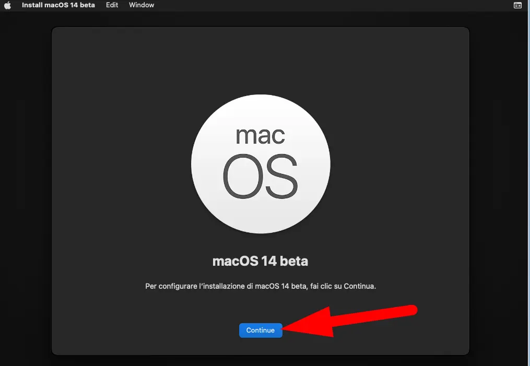Open the Apple menu

(x=7, y=5)
